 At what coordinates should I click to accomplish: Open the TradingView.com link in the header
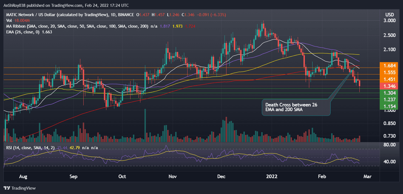pyautogui.click(x=66, y=5)
